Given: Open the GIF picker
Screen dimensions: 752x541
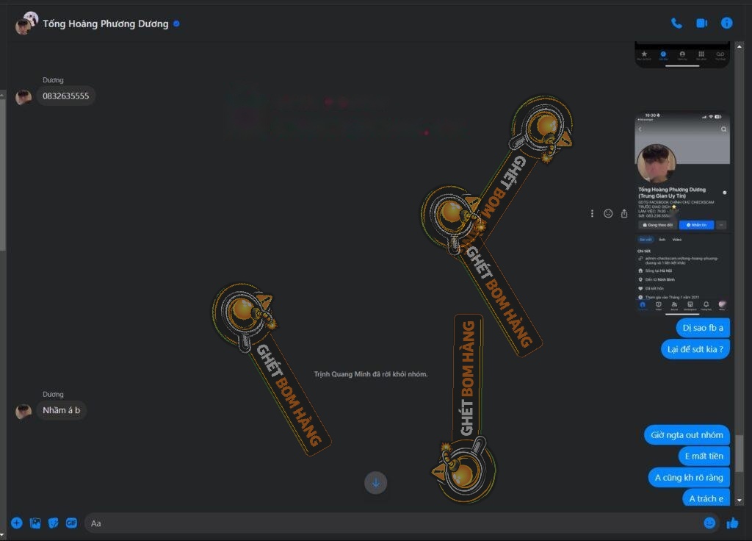Looking at the screenshot, I should (x=71, y=523).
